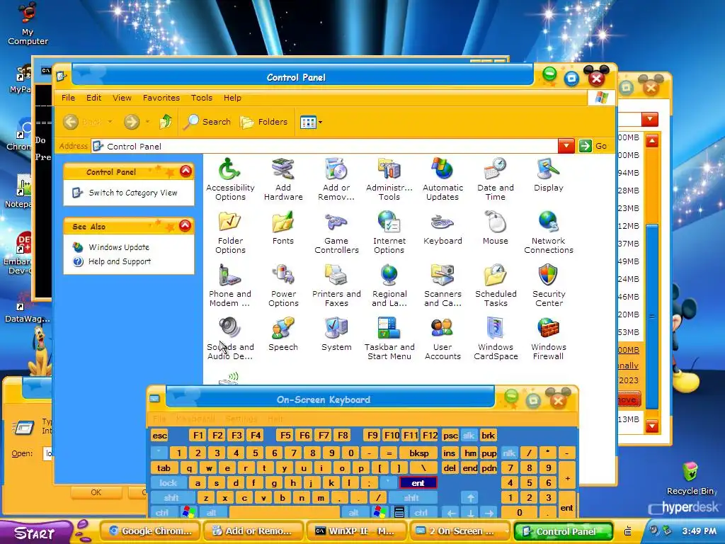Image resolution: width=725 pixels, height=544 pixels.
Task: Collapse the See Also side pane
Action: click(185, 226)
